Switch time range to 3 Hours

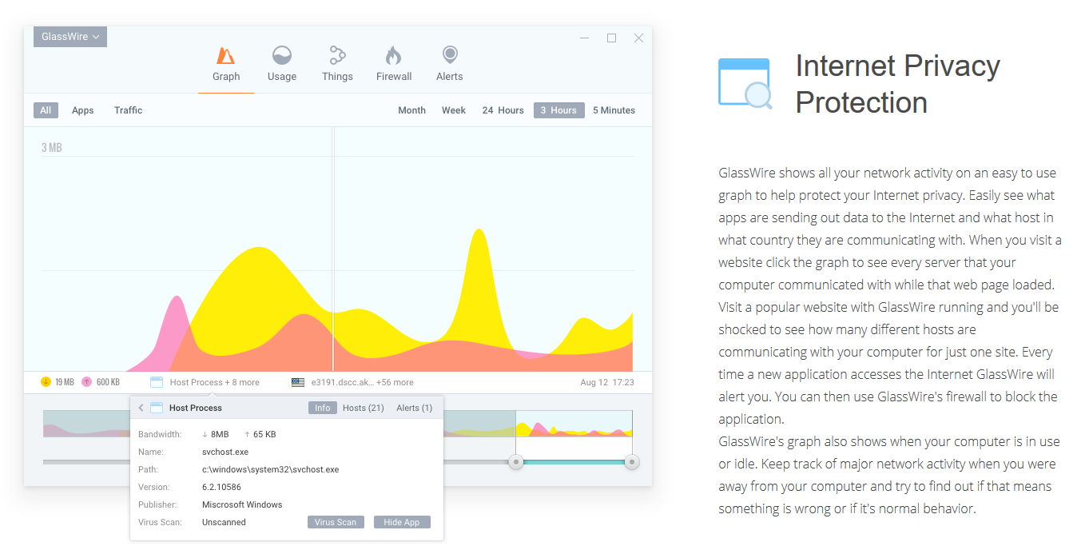click(558, 110)
